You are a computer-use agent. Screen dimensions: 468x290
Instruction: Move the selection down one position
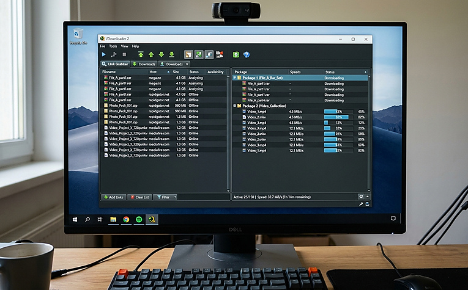tap(162, 54)
